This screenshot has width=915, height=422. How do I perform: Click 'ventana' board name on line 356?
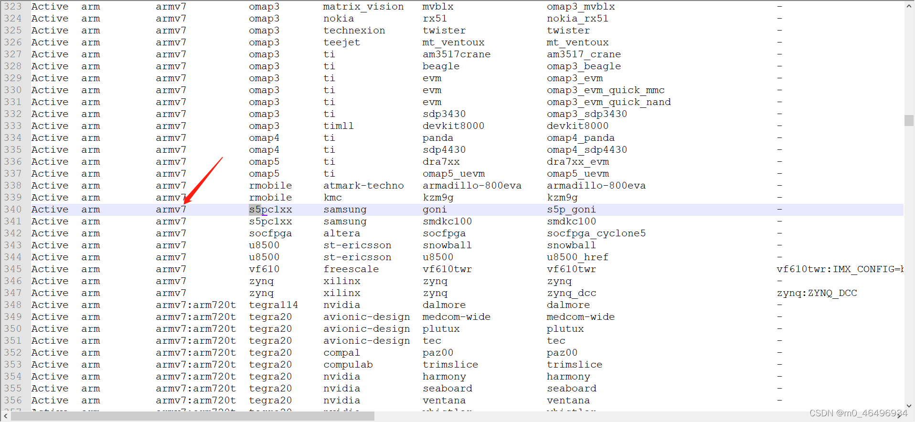click(444, 401)
